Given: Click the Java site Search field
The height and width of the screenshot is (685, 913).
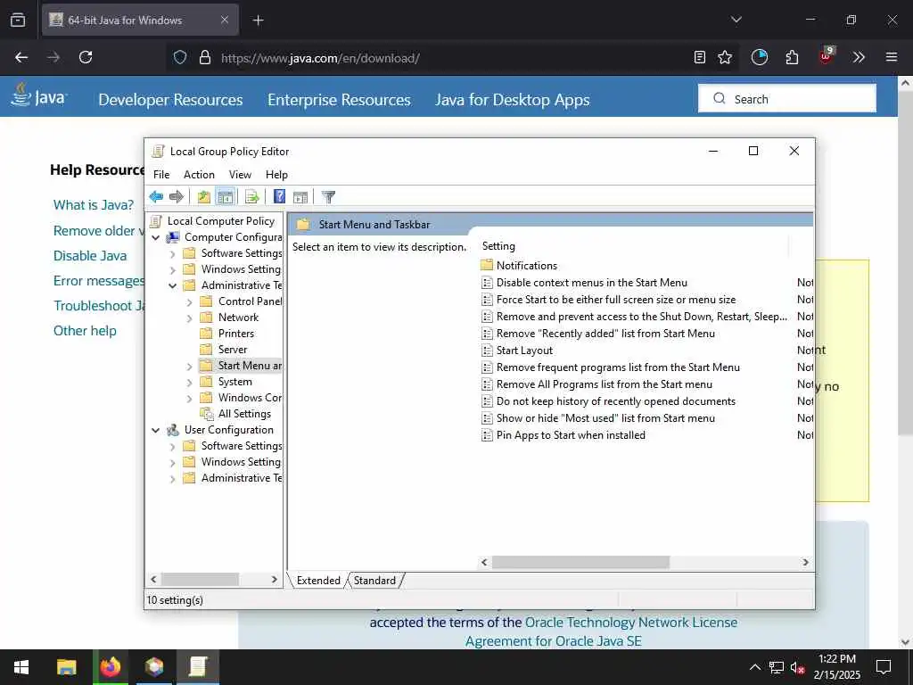Looking at the screenshot, I should 787,98.
